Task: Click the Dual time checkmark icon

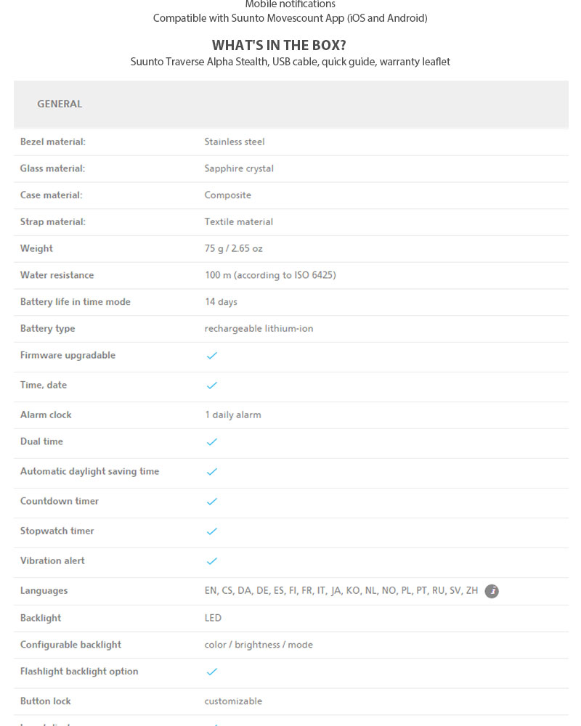Action: [x=212, y=442]
